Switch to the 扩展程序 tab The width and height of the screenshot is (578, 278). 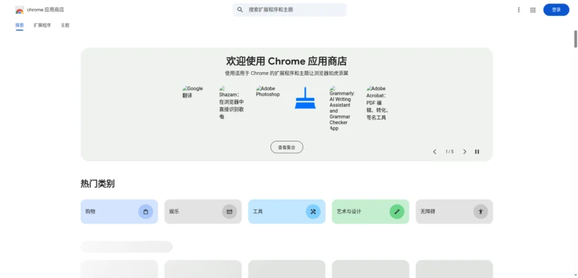pyautogui.click(x=43, y=25)
